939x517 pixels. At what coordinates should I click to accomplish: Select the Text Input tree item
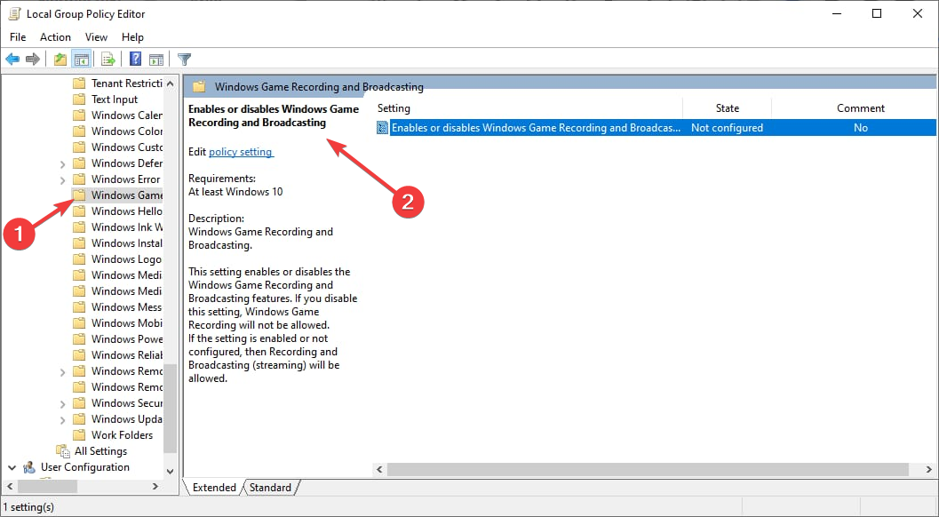pos(115,99)
